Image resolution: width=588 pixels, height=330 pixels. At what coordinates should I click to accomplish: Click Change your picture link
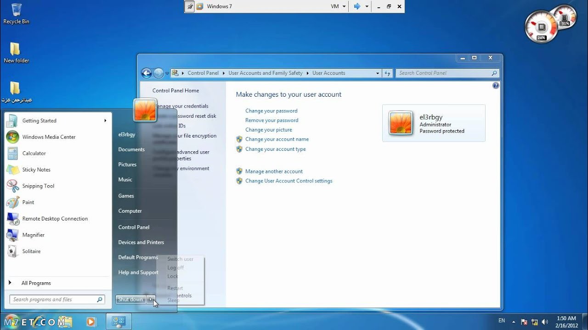[x=269, y=130]
